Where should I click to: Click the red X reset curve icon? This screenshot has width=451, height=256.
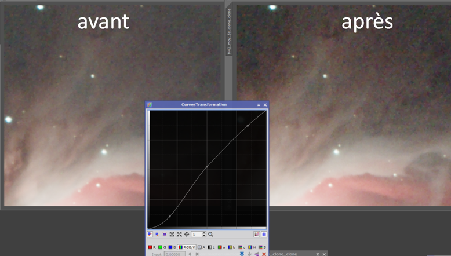[x=264, y=254]
